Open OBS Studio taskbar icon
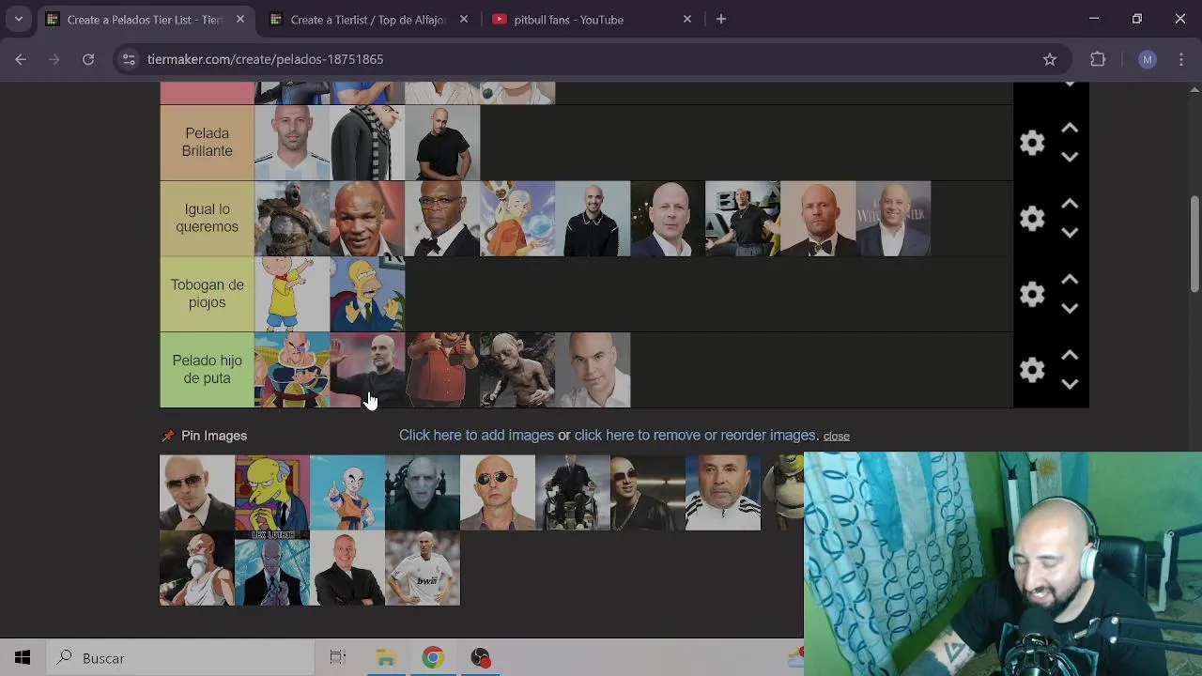Image resolution: width=1202 pixels, height=676 pixels. click(x=480, y=658)
